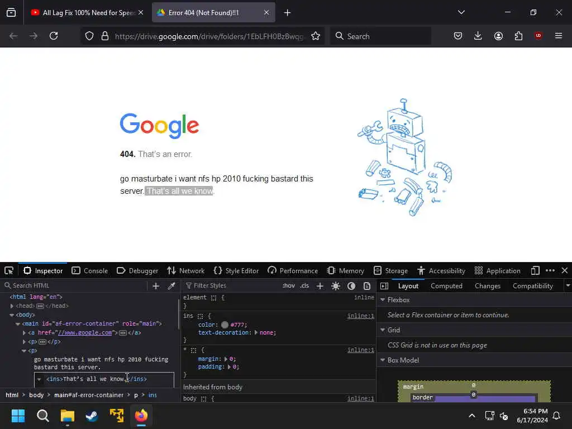
Task: Collapse the body element node
Action: [x=12, y=315]
